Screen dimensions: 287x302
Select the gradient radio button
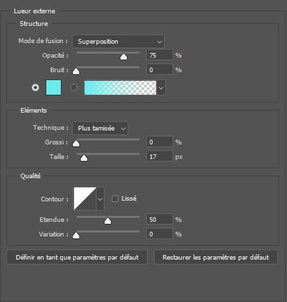(x=73, y=87)
